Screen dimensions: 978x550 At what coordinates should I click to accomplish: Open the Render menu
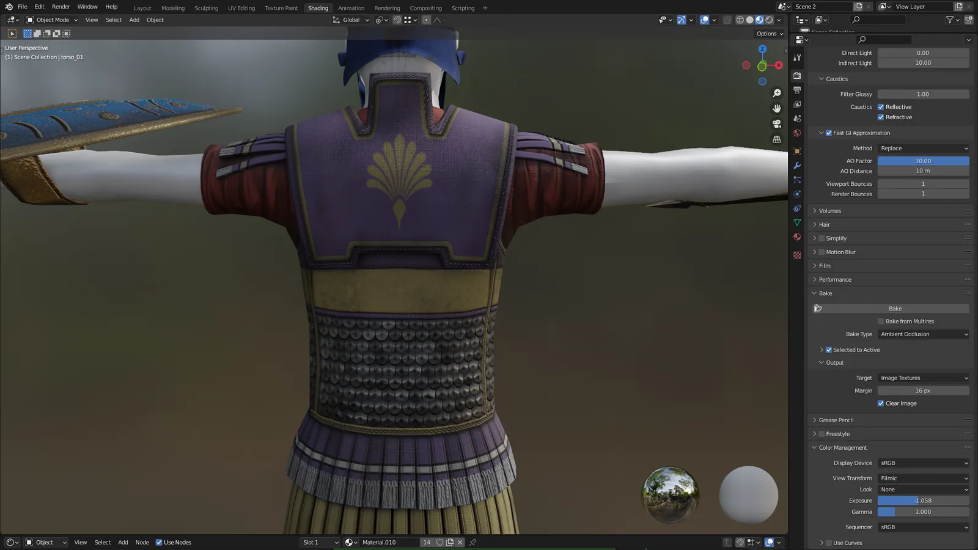pos(61,7)
